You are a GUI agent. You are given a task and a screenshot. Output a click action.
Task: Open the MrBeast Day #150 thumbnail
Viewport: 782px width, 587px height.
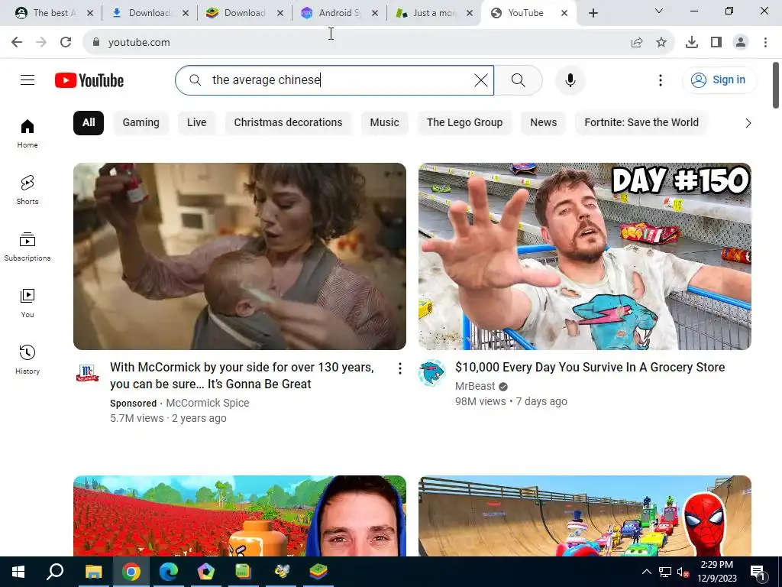(x=584, y=256)
